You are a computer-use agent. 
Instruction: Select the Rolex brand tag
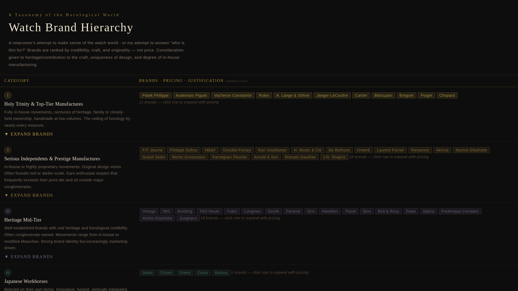264,95
